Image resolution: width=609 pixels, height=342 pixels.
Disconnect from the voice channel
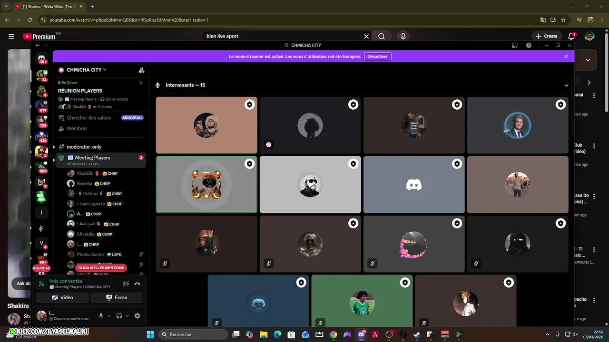coord(137,284)
